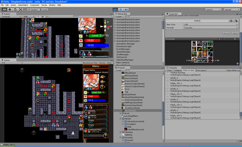The width and height of the screenshot is (242, 147).
Task: Click the Scene view orientation gizmo
Action: coord(105,26)
